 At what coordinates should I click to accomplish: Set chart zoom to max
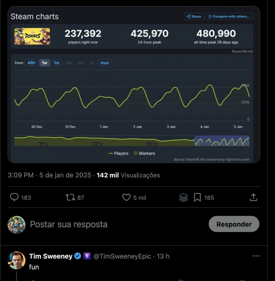click(105, 63)
